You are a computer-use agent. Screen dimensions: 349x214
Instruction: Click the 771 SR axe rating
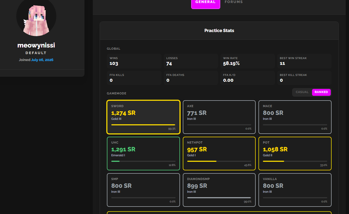pos(197,113)
